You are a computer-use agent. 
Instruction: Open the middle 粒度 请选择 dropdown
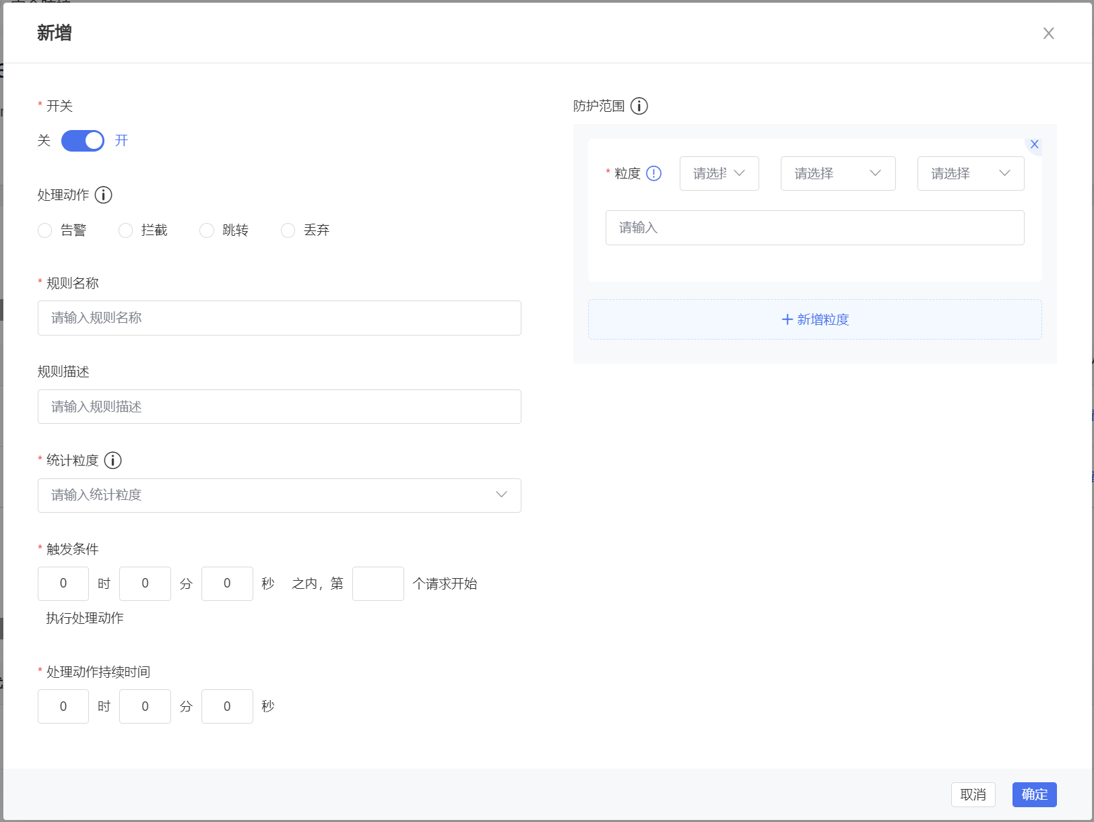pyautogui.click(x=838, y=174)
